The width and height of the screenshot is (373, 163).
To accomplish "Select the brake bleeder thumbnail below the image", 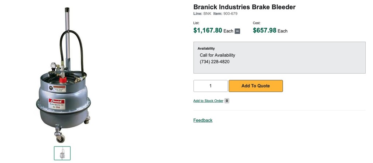I will tap(62, 153).
